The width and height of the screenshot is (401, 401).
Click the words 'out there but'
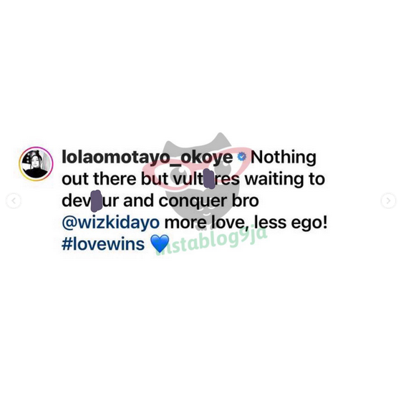tap(115, 179)
